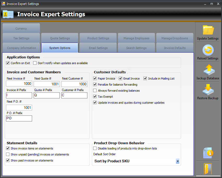Focus the Invoice # Prefix field
222x178 pixels.
click(x=19, y=95)
